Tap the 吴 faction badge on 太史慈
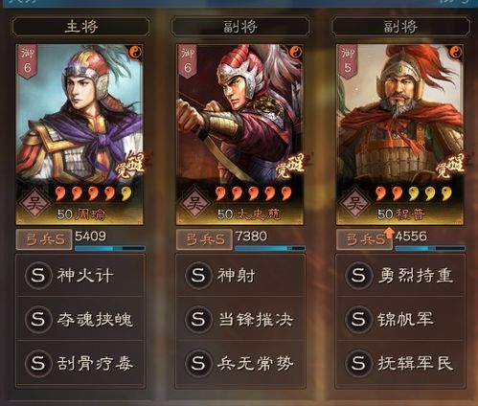 (x=194, y=203)
